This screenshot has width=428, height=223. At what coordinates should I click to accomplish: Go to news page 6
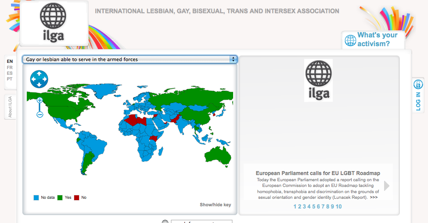coord(318,207)
